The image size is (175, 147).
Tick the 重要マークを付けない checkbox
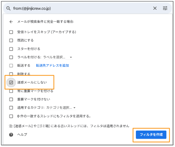click(11, 99)
